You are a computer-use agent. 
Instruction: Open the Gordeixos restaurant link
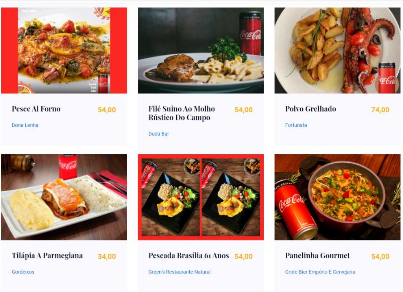point(23,272)
